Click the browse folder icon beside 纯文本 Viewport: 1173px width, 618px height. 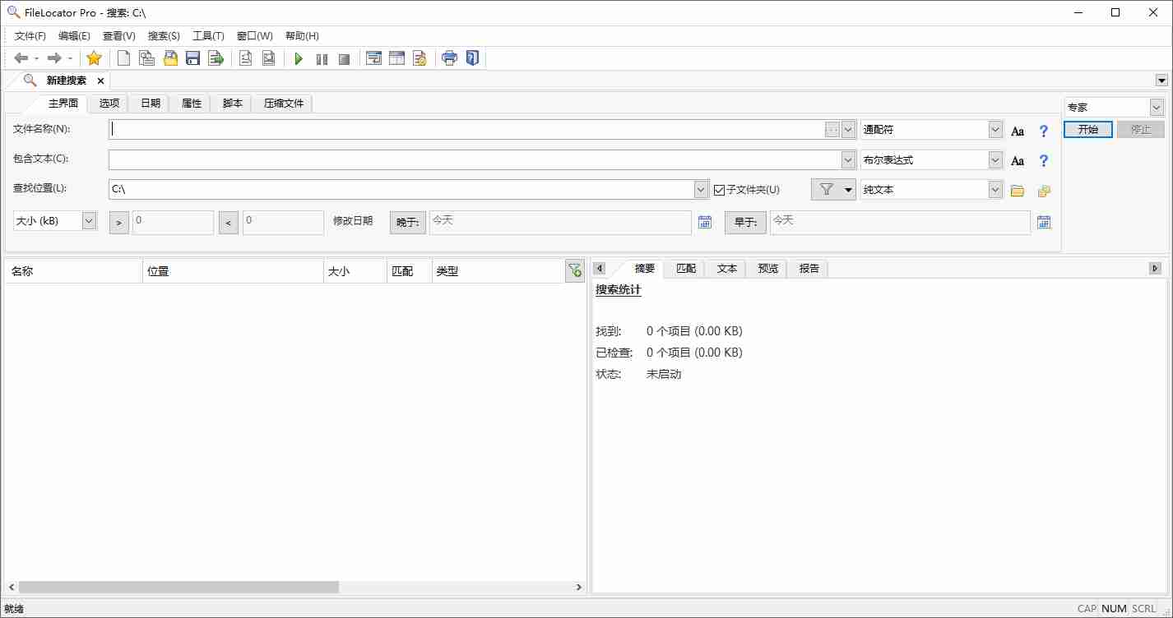click(x=1018, y=191)
